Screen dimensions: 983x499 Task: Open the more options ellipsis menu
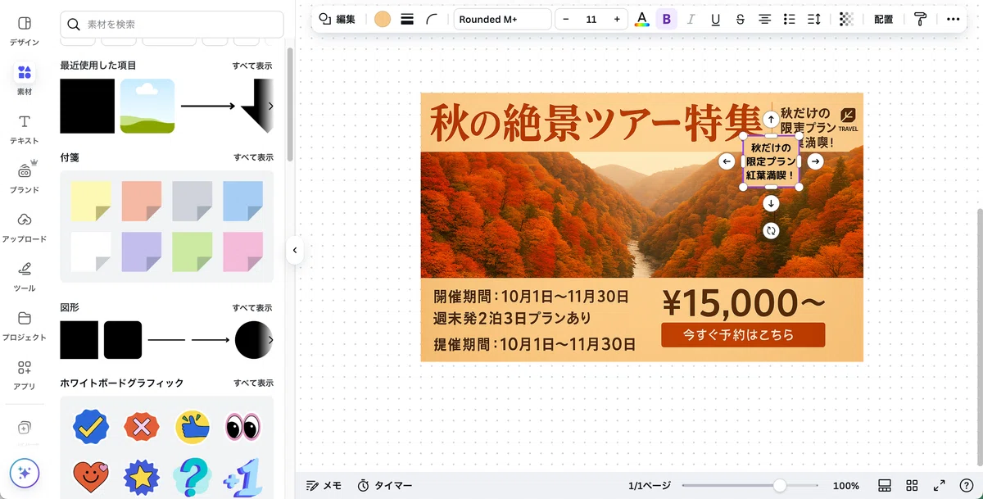pos(953,20)
